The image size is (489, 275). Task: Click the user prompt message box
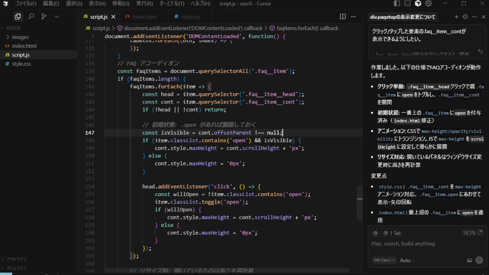click(x=427, y=42)
